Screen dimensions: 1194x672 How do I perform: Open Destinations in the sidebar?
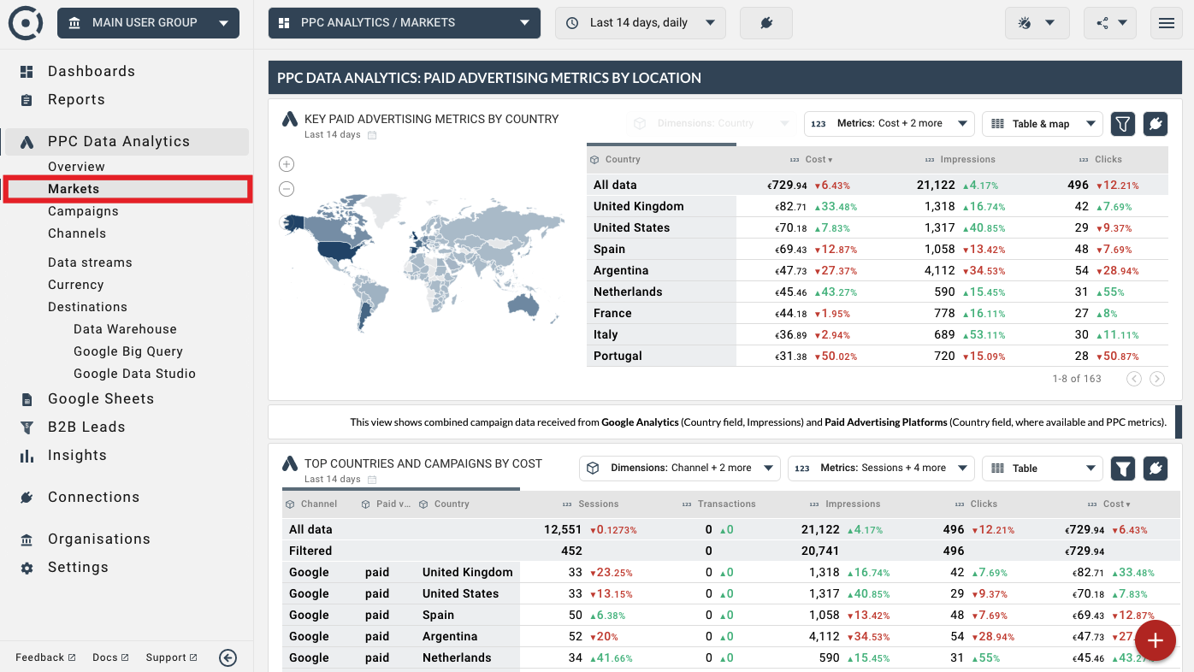pos(87,307)
